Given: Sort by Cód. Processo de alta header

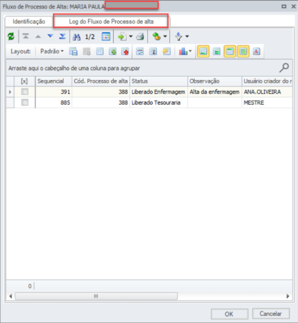Looking at the screenshot, I should [101, 81].
